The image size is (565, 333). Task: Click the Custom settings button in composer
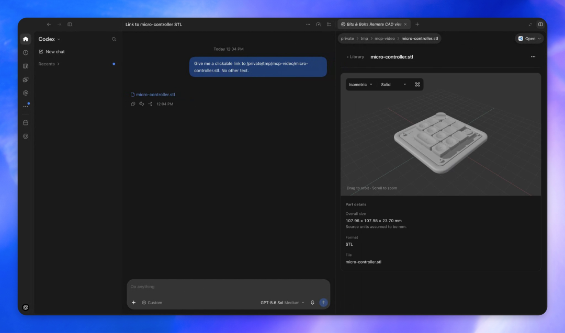(152, 303)
